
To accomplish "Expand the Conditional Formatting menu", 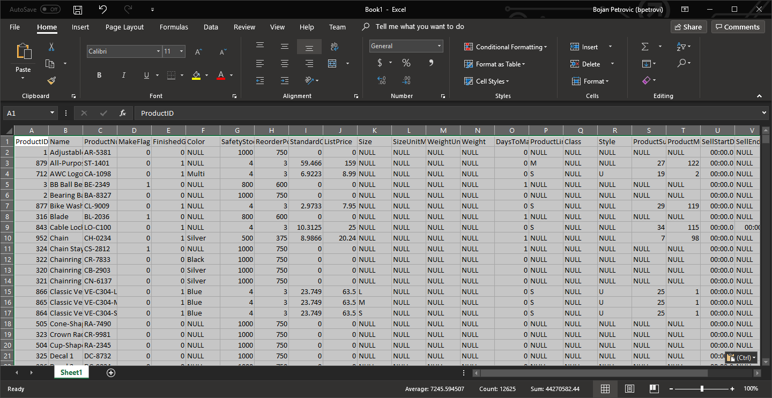I will tap(506, 47).
